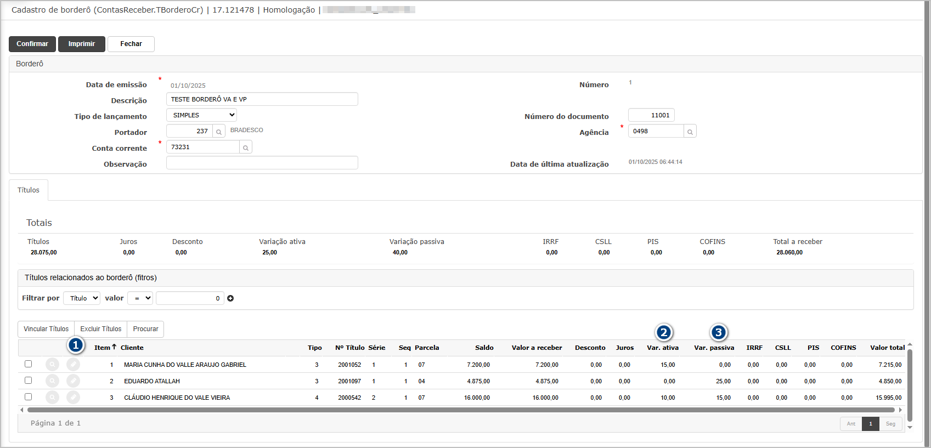Click the Portador search magnifier icon
The height and width of the screenshot is (448, 931).
click(219, 132)
